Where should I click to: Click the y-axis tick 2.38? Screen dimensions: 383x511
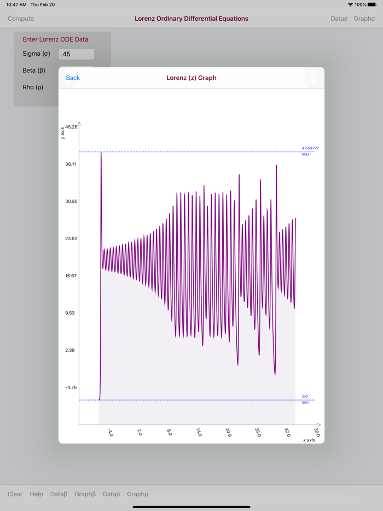coord(70,350)
